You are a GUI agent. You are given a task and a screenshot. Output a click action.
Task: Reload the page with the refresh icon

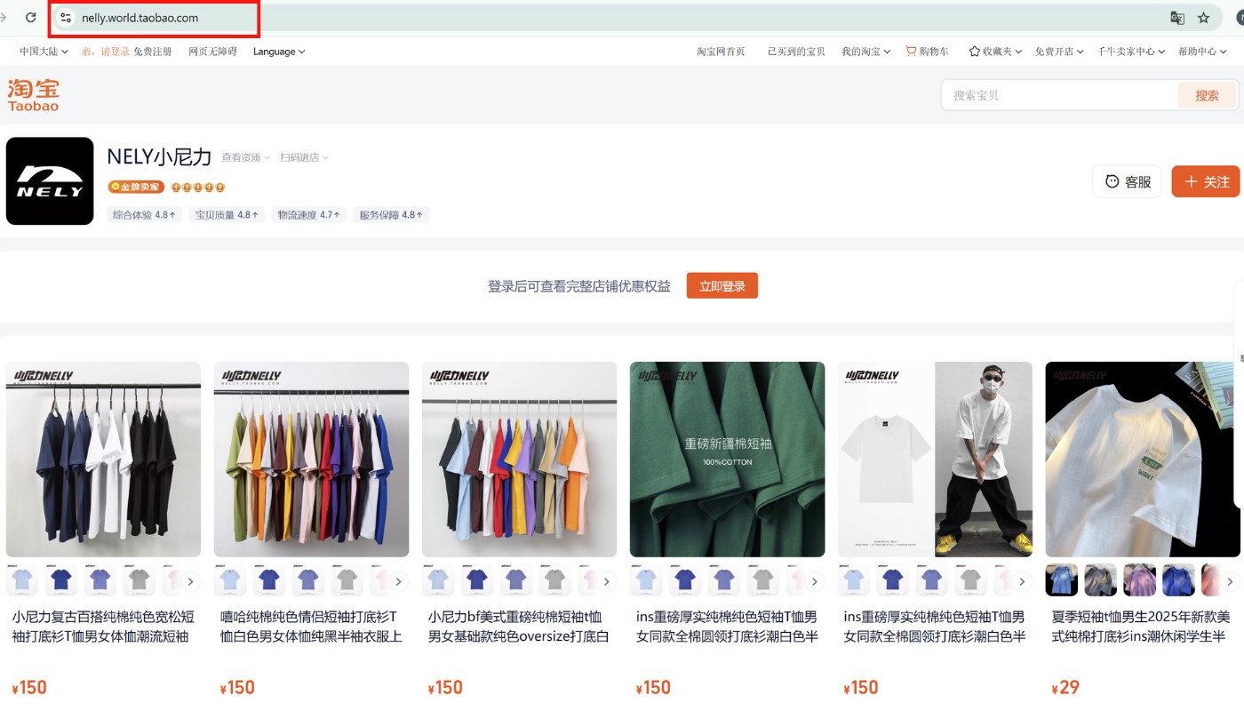[31, 18]
